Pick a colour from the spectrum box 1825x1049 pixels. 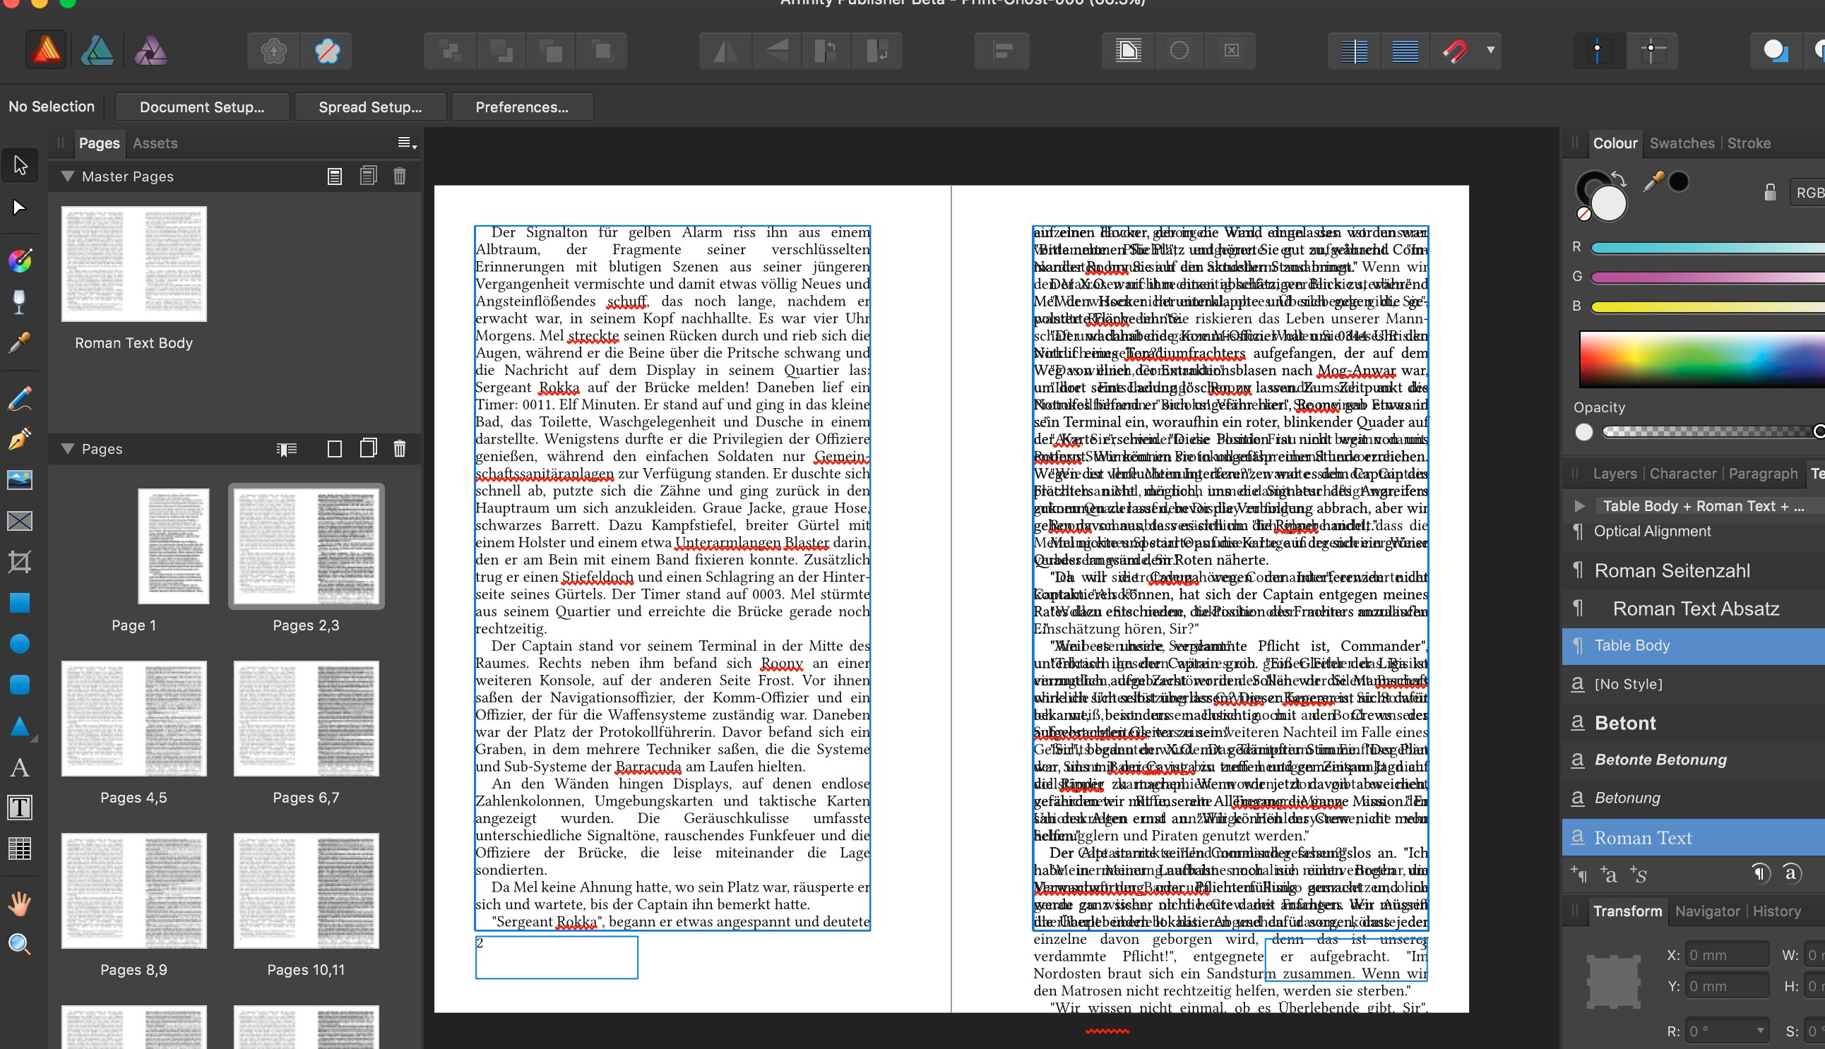(1701, 359)
